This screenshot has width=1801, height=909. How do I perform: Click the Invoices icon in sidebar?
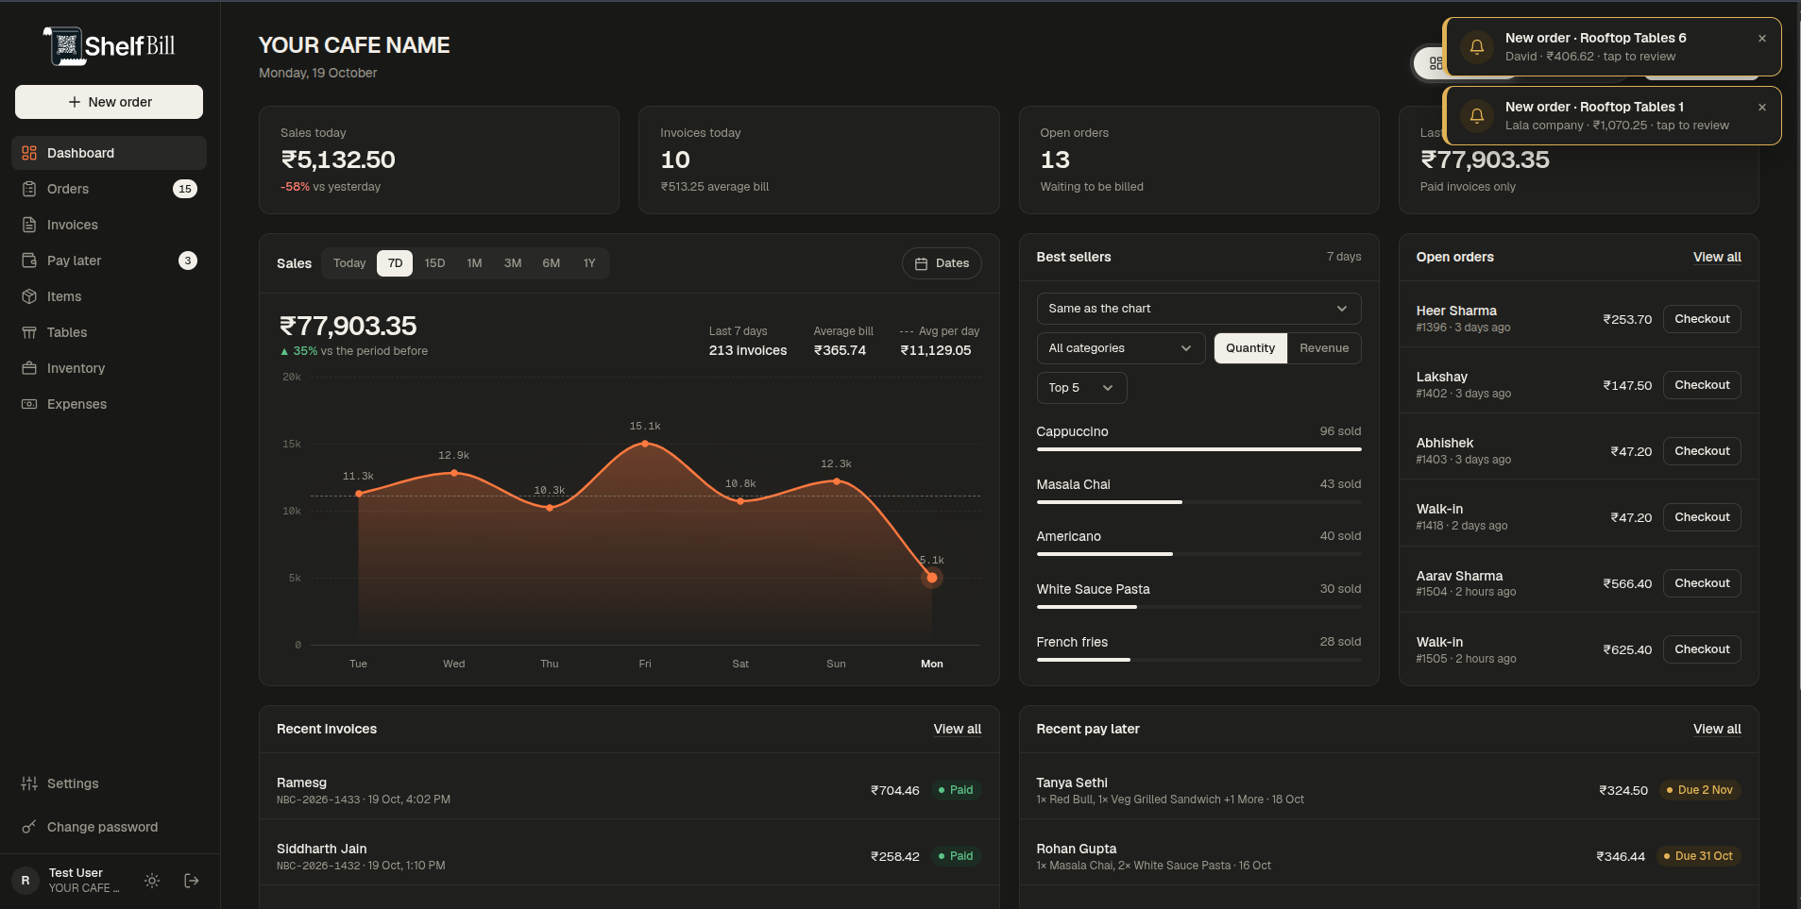[29, 225]
